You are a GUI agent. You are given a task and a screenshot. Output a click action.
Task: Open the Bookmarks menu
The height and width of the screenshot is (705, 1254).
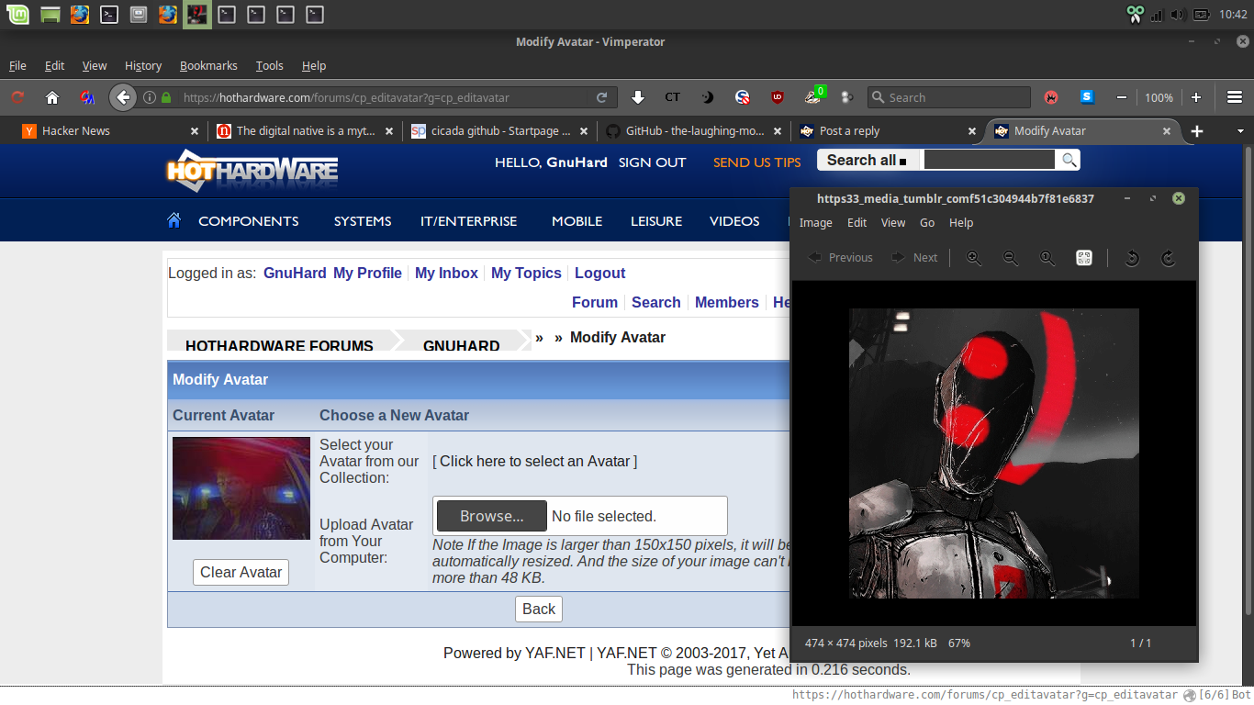(208, 65)
